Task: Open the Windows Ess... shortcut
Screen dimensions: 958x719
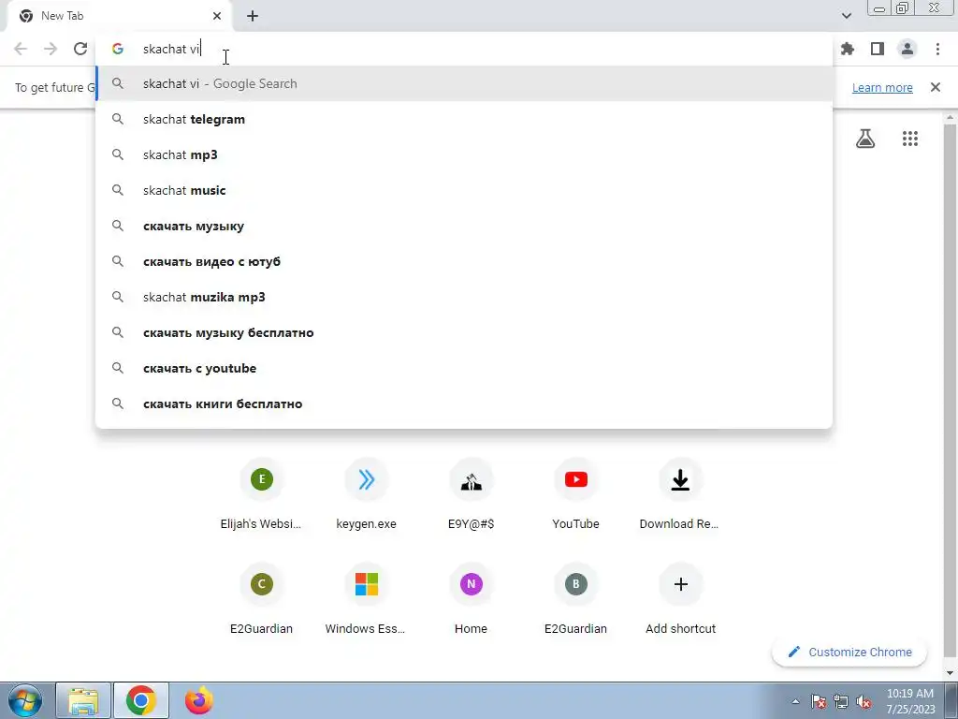Action: click(x=366, y=599)
